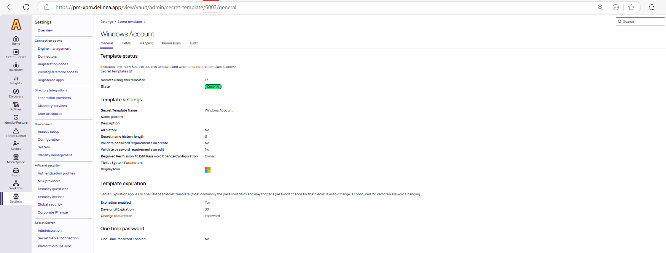Image resolution: width=666 pixels, height=253 pixels.
Task: Open Secret Server from the sidebar
Action: [16, 53]
